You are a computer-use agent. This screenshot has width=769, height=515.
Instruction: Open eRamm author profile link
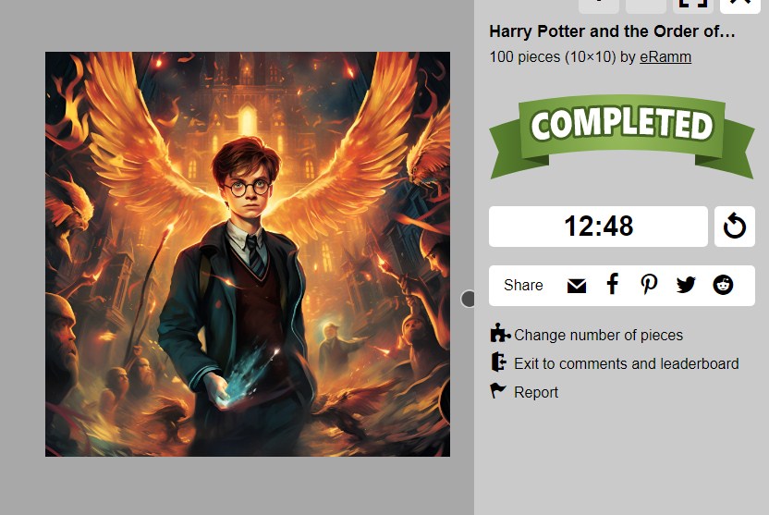[x=665, y=57]
